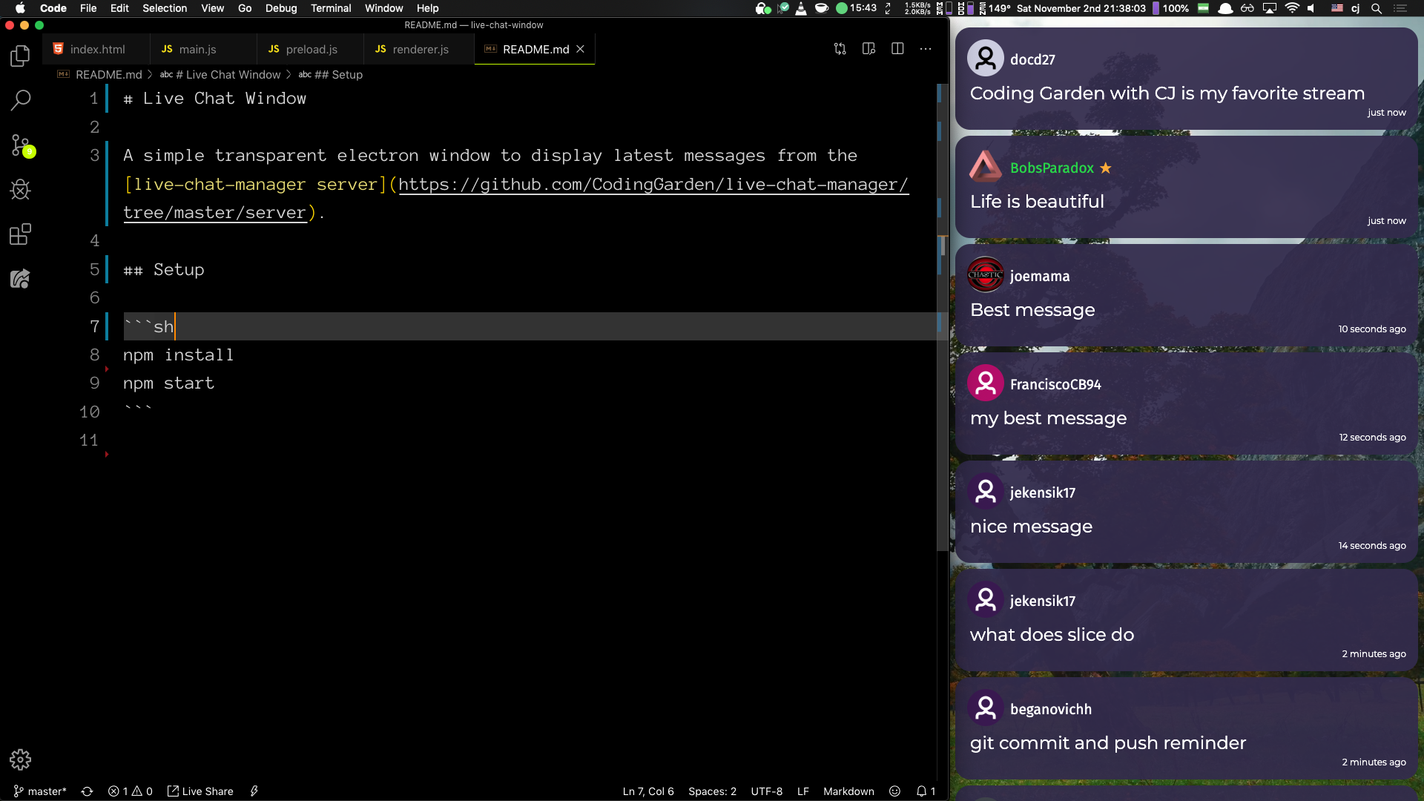Click joemama's avatar in chat window

(986, 275)
